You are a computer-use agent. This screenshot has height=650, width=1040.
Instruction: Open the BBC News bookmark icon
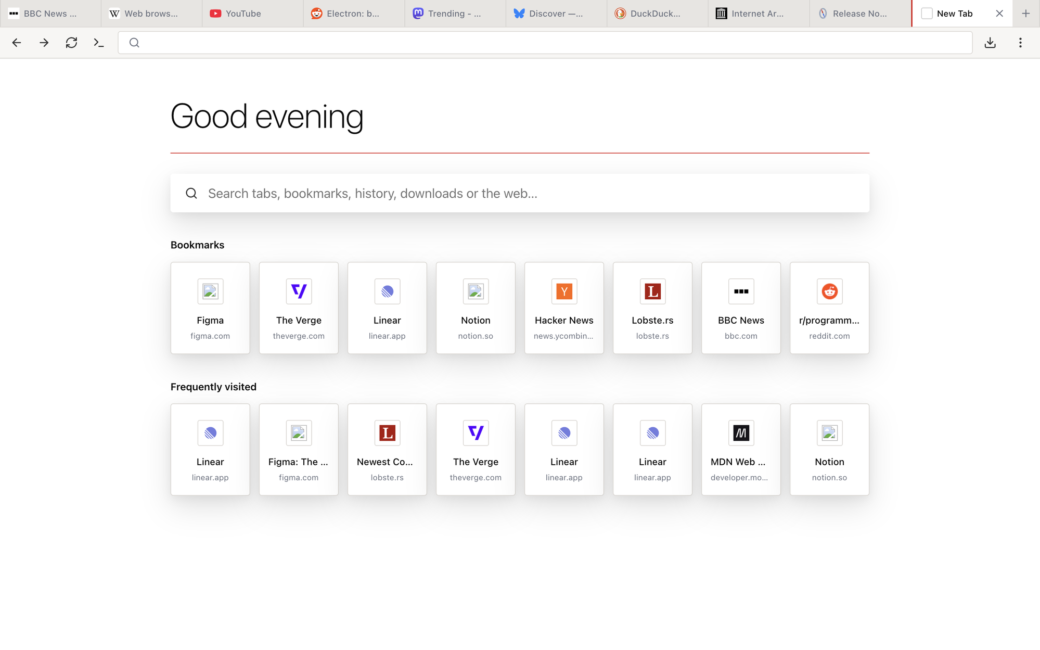(x=741, y=291)
